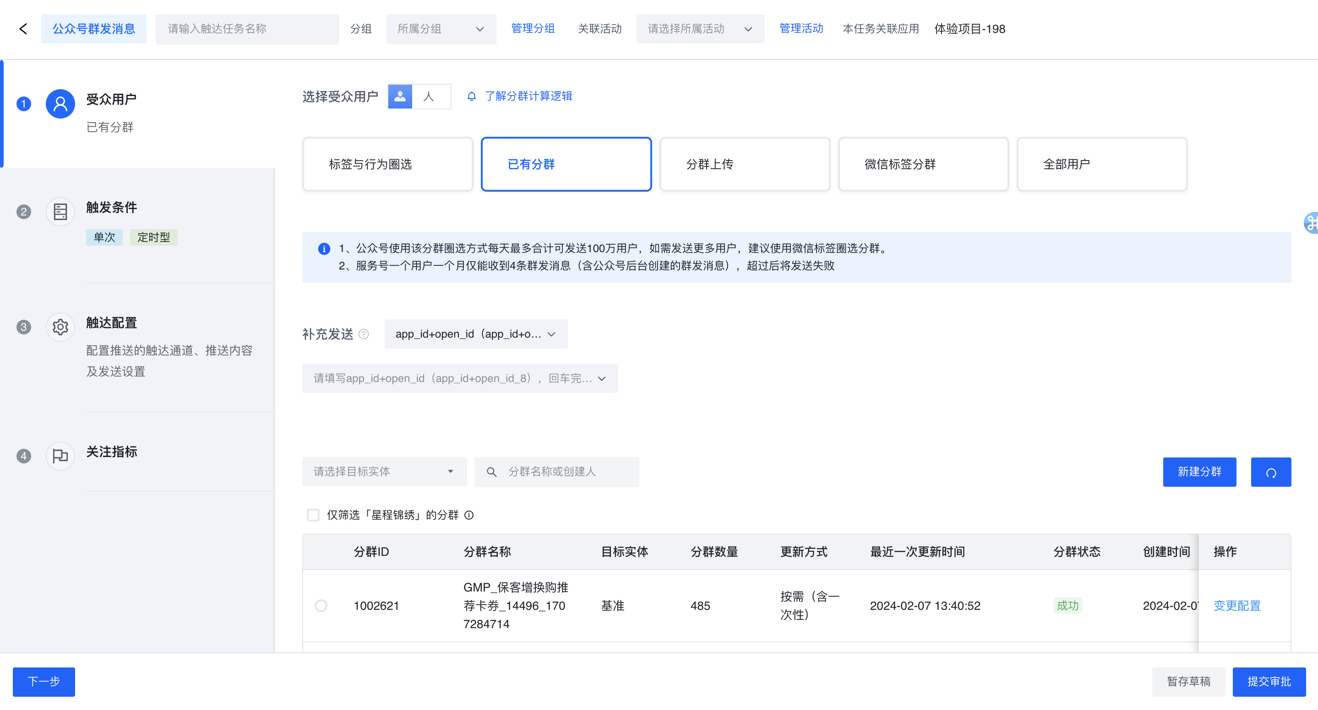Click the trigger condition document icon
This screenshot has width=1318, height=710.
coord(60,212)
